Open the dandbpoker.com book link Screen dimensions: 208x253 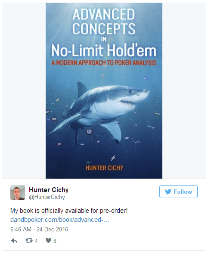click(59, 220)
